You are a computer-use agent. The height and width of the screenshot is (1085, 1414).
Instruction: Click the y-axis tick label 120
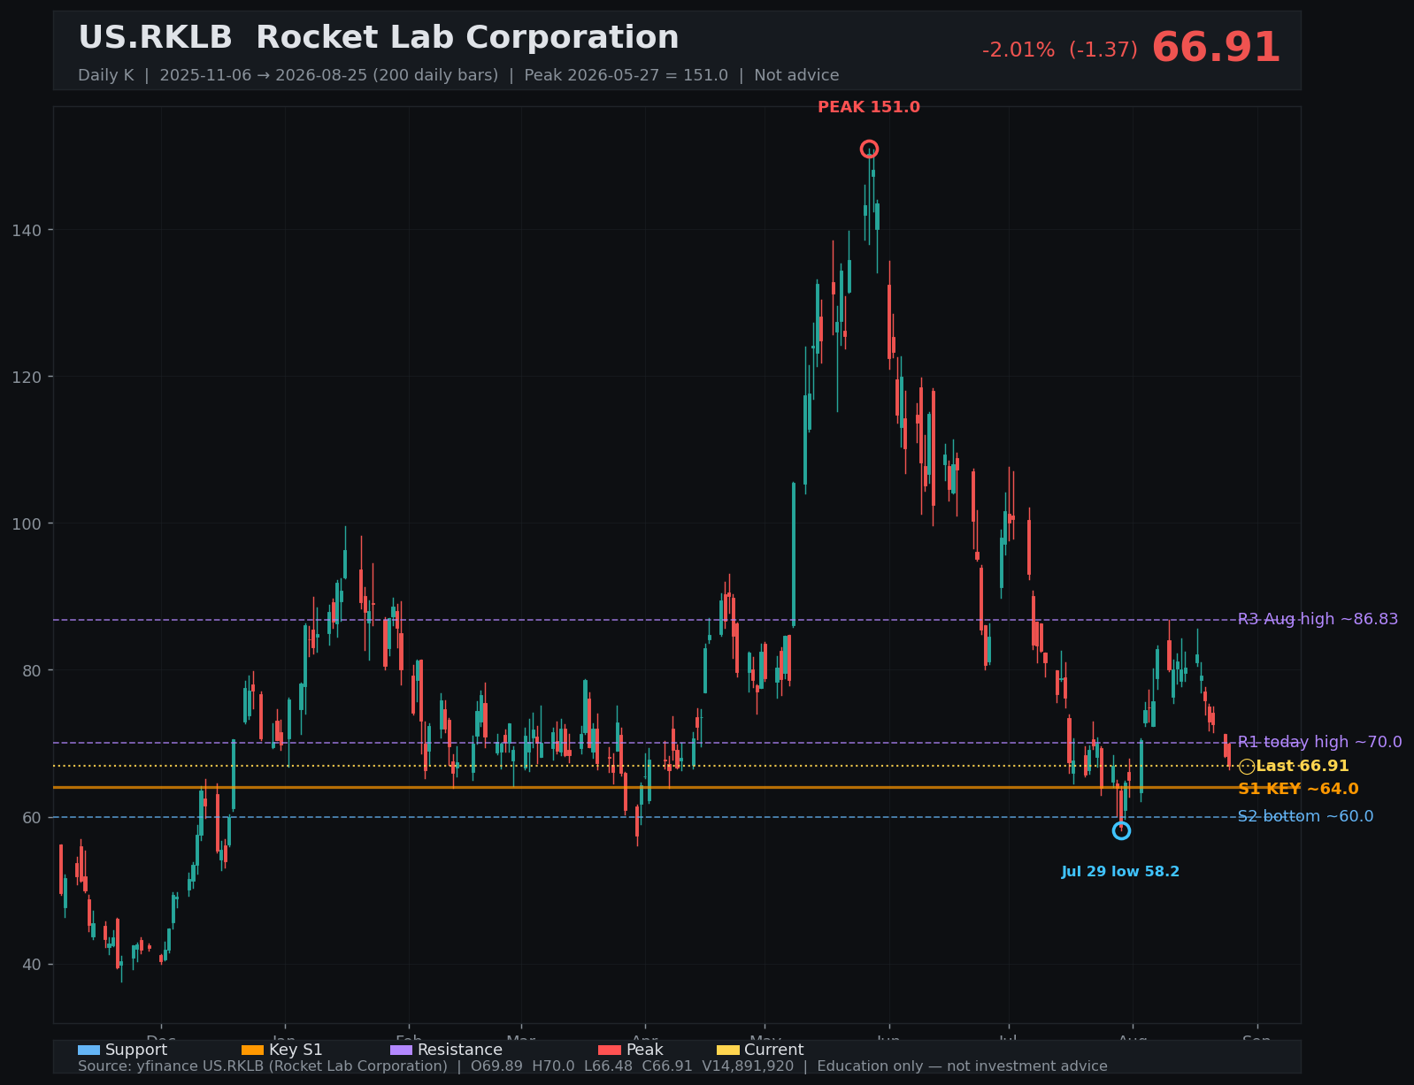click(x=27, y=377)
